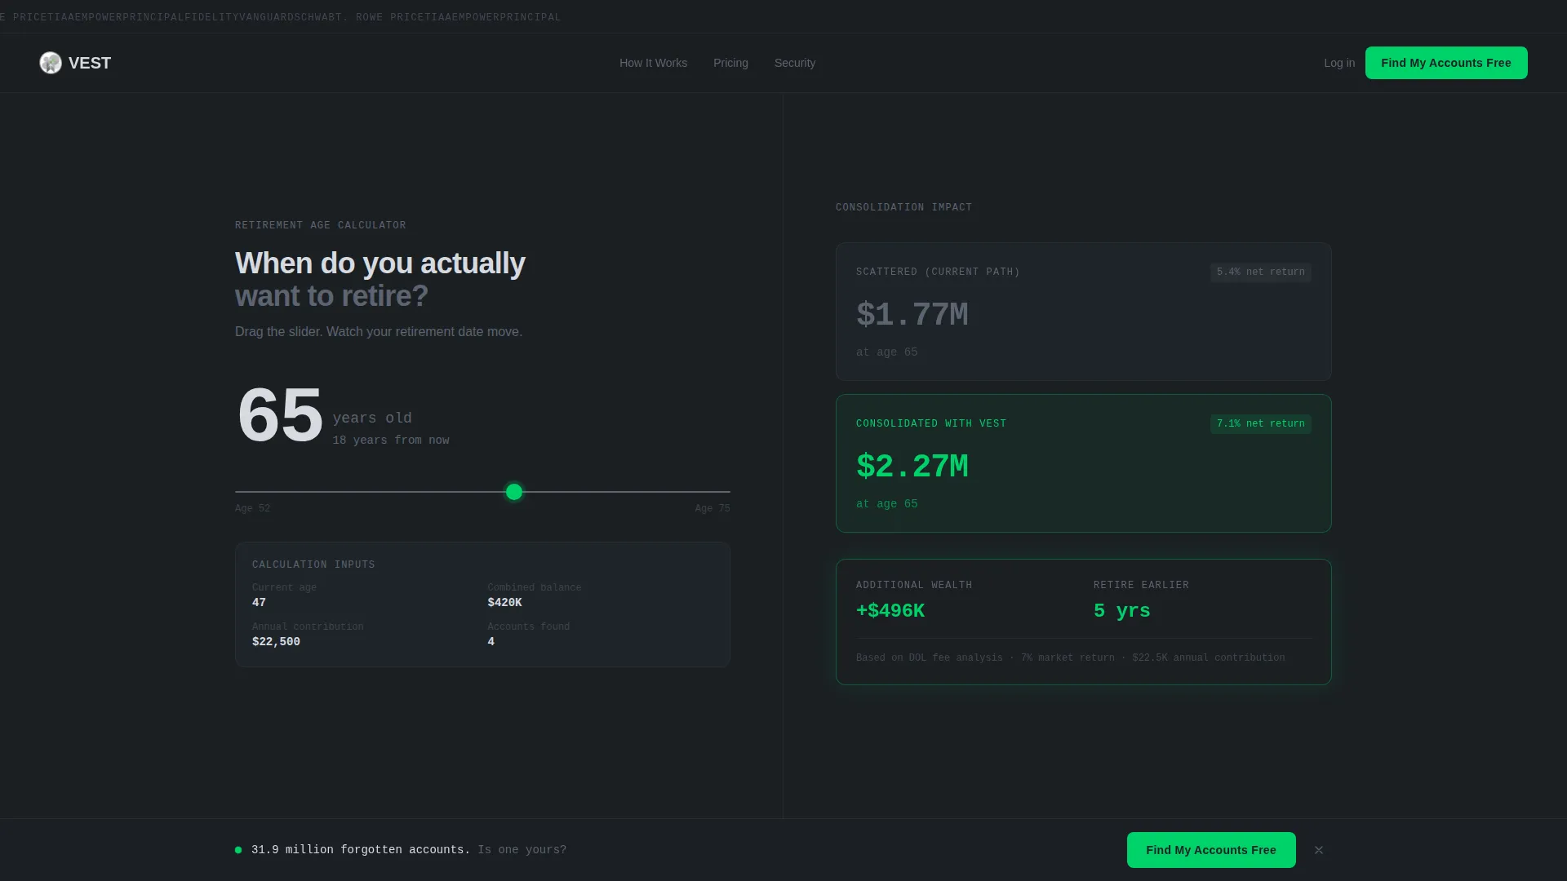Click the Combined balance value $420K
The width and height of the screenshot is (1567, 881).
point(504,603)
